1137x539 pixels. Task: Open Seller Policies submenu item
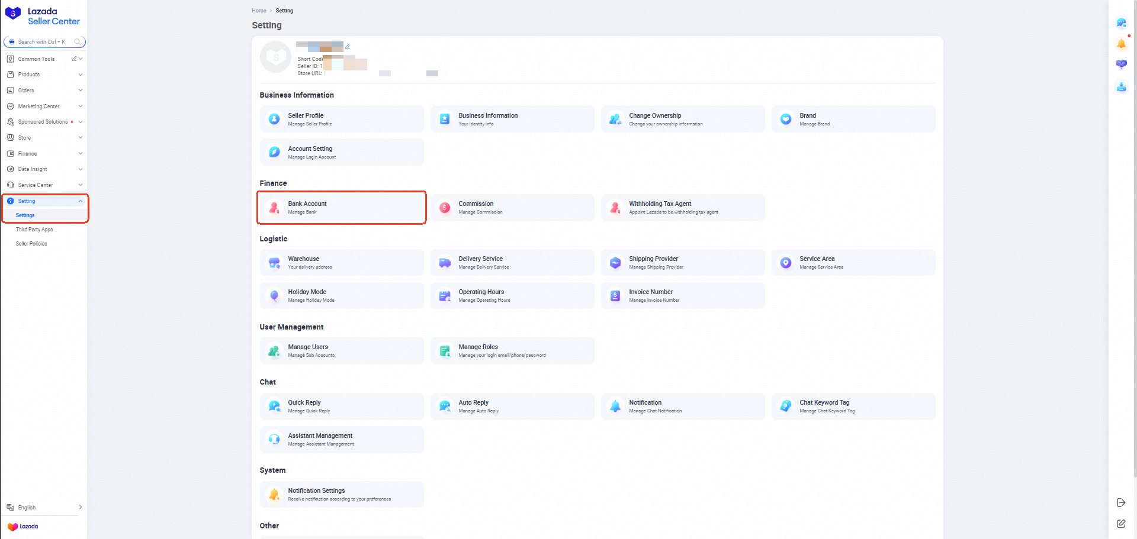pyautogui.click(x=31, y=244)
